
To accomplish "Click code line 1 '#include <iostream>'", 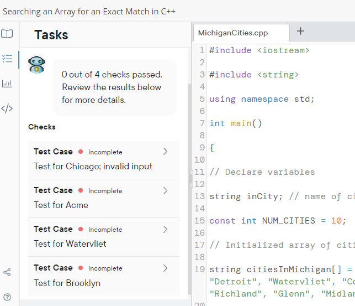I will coord(259,50).
